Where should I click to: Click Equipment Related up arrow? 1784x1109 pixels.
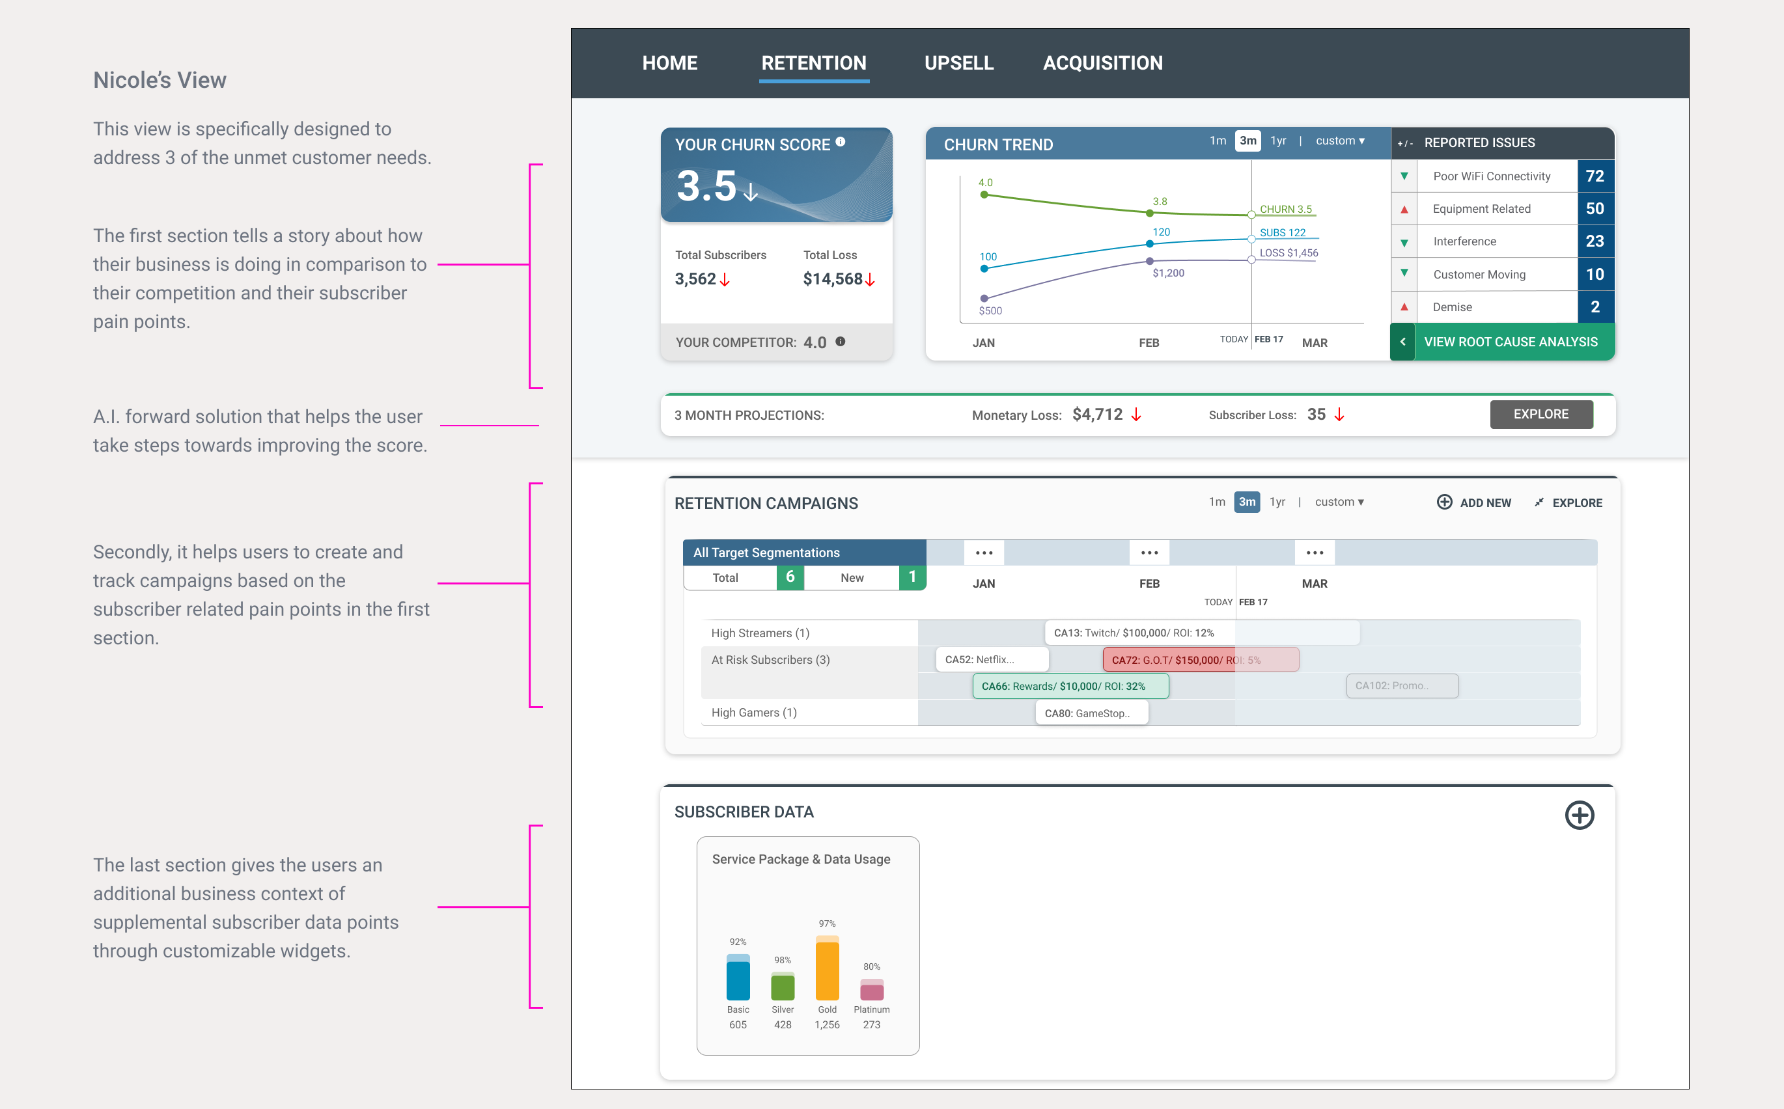tap(1404, 209)
